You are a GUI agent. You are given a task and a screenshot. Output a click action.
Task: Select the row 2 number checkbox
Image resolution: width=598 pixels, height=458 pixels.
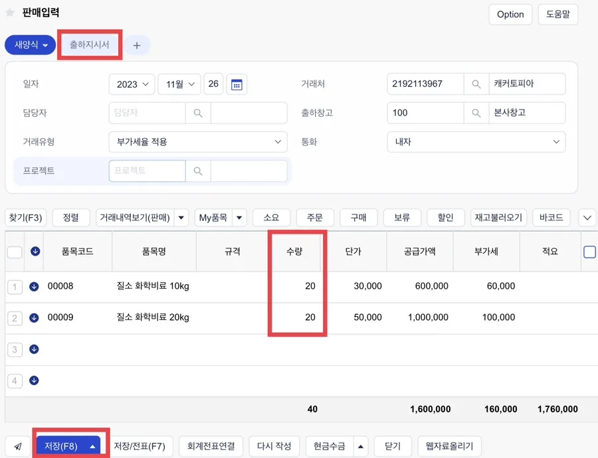(x=15, y=318)
